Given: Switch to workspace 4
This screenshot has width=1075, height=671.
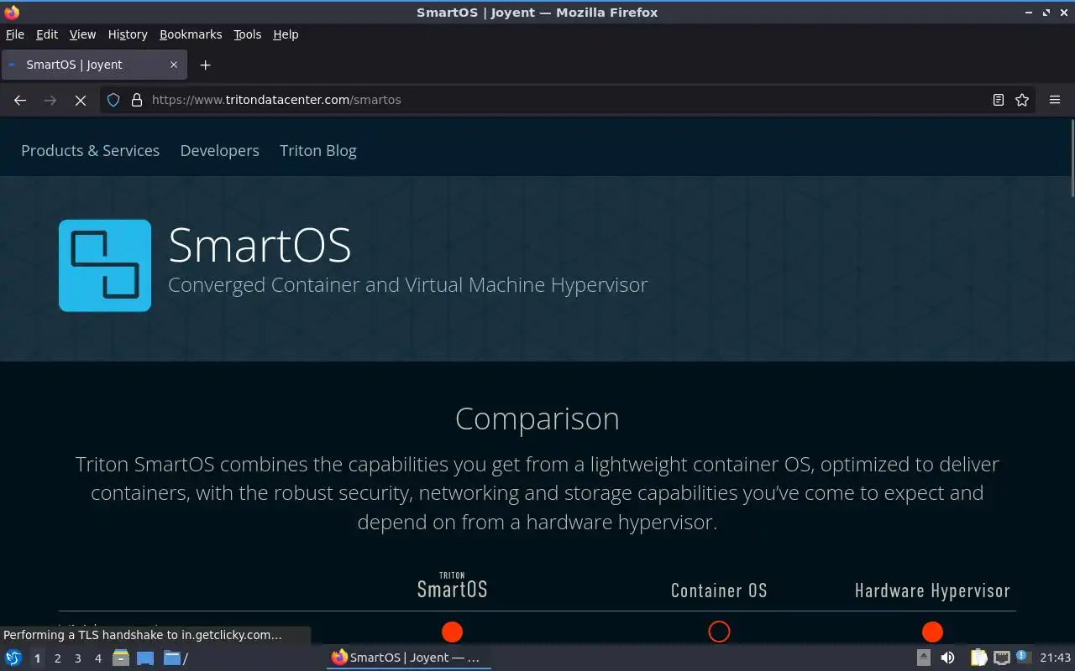Looking at the screenshot, I should [x=97, y=658].
